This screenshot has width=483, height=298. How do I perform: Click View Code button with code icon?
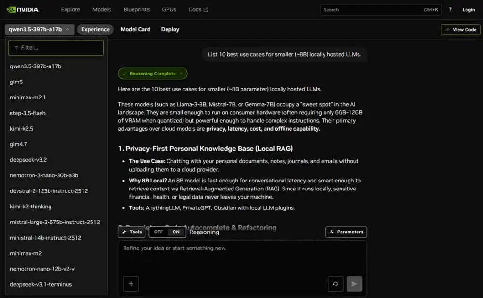pyautogui.click(x=460, y=29)
